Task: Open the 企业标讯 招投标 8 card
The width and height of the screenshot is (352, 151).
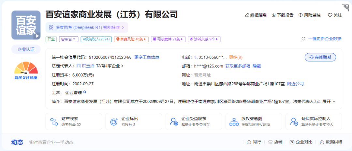Action: click(134, 121)
